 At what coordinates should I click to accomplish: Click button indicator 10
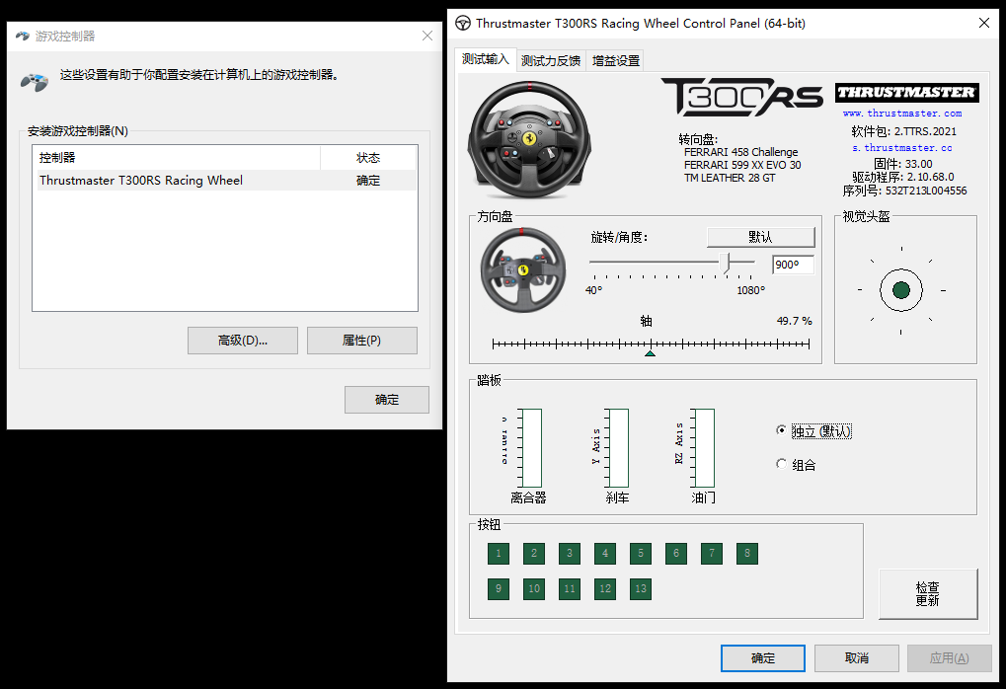click(x=534, y=589)
